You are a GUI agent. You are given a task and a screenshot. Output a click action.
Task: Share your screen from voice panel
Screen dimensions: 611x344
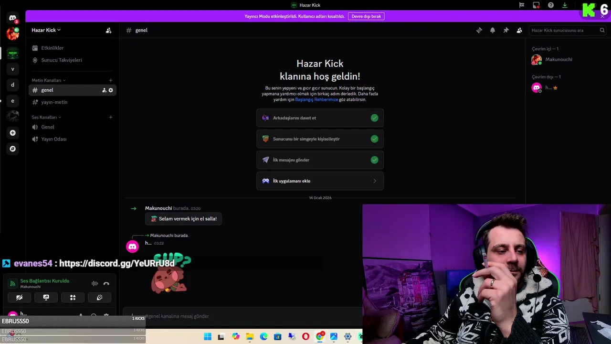pyautogui.click(x=46, y=297)
